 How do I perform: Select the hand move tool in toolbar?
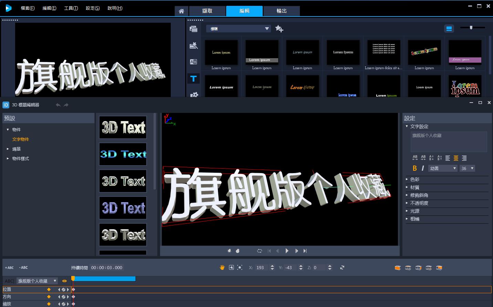(x=222, y=267)
